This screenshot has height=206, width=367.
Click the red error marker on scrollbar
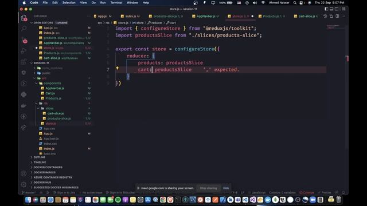click(348, 58)
